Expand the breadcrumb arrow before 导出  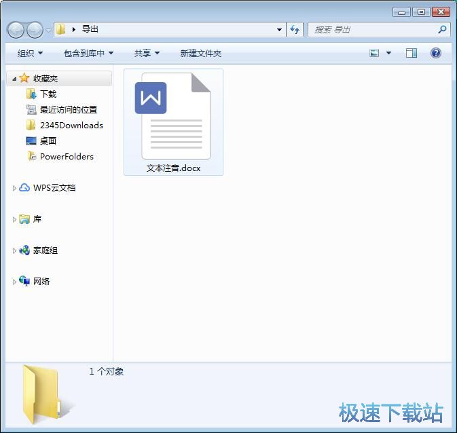point(74,29)
